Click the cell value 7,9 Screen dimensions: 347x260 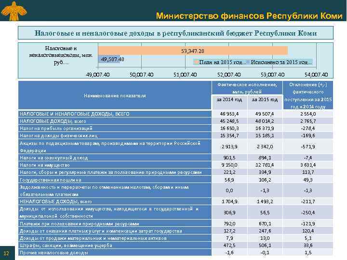(x=229, y=238)
